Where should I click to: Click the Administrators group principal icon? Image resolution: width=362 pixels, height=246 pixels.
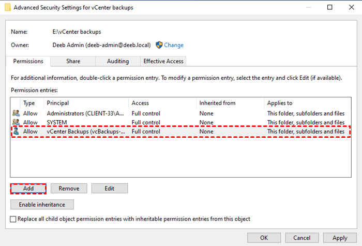(x=16, y=113)
